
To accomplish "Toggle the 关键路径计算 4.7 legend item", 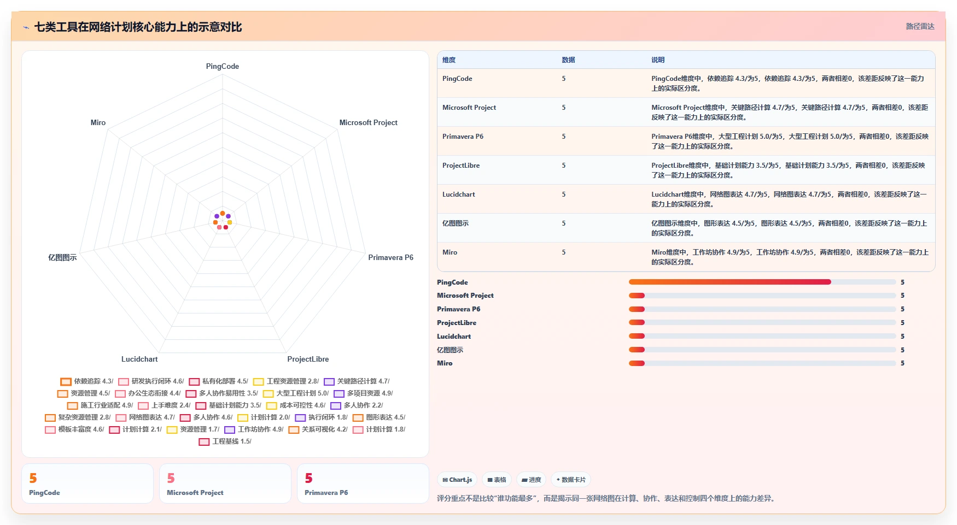I will (x=357, y=381).
